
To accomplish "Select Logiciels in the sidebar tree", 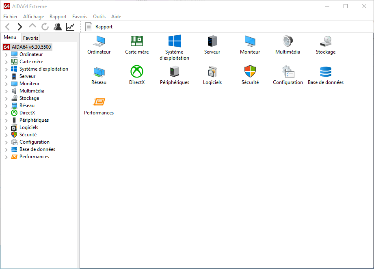I will coord(28,127).
